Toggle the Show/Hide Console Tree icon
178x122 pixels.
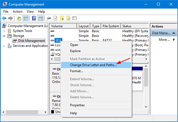coord(26,18)
